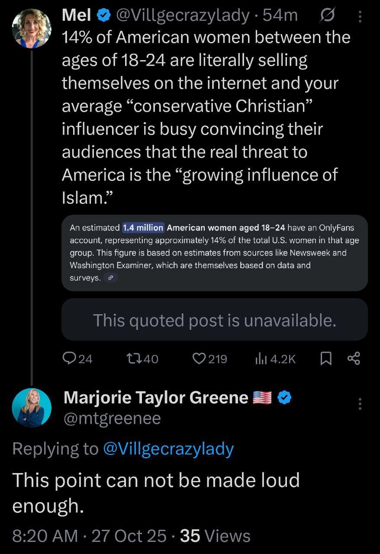Tap the unavailable quoted post box
The width and height of the screenshot is (380, 554).
tap(214, 320)
